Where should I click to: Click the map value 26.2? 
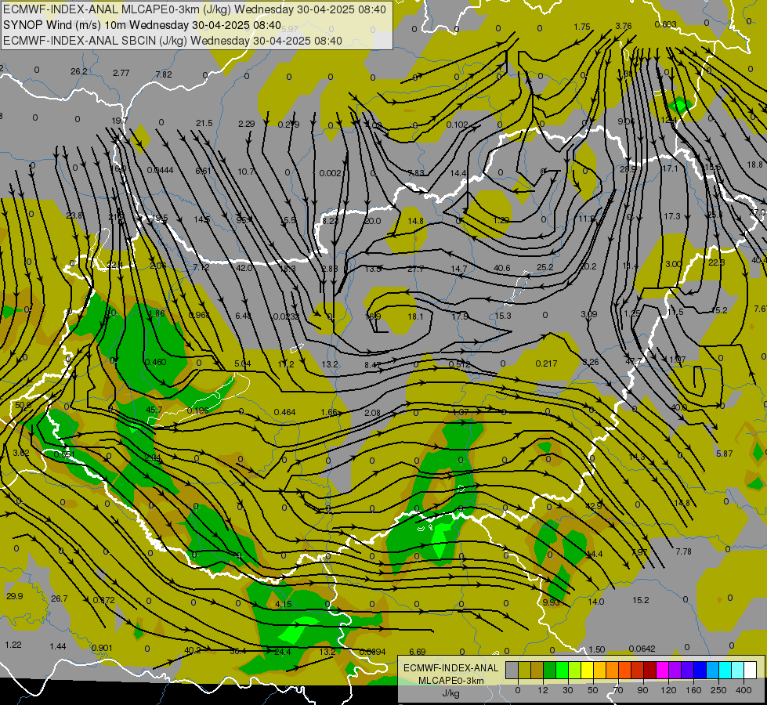[x=79, y=71]
